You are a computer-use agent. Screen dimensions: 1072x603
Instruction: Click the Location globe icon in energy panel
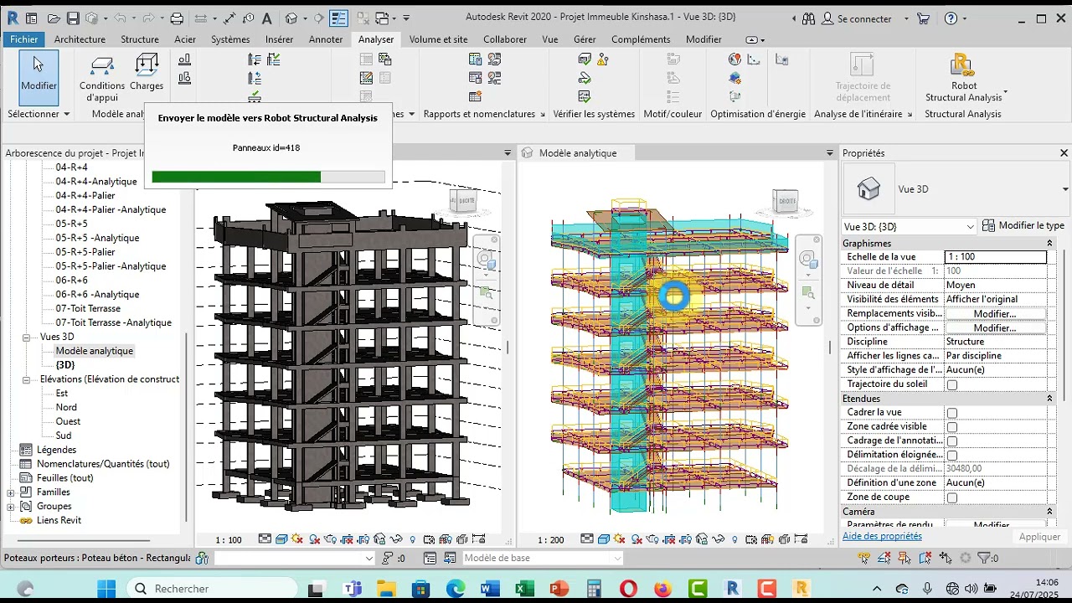click(734, 59)
